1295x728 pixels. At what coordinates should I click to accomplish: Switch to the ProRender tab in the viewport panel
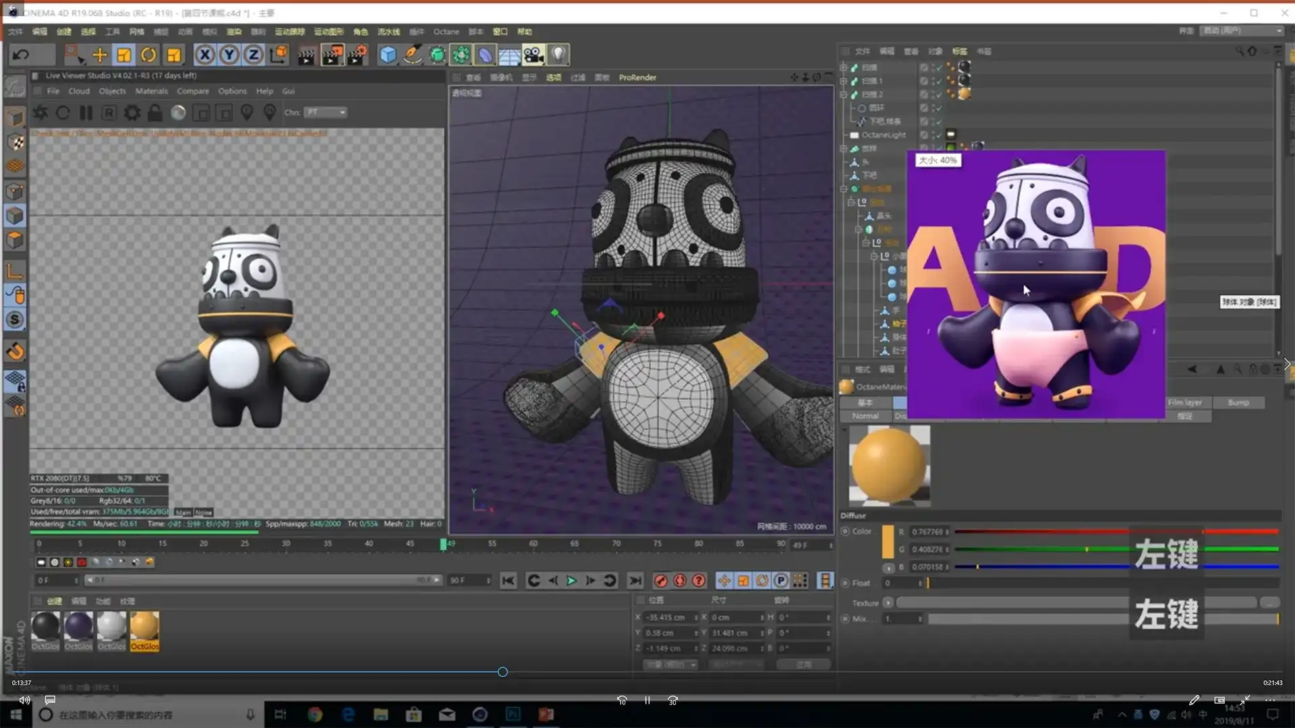(x=637, y=77)
